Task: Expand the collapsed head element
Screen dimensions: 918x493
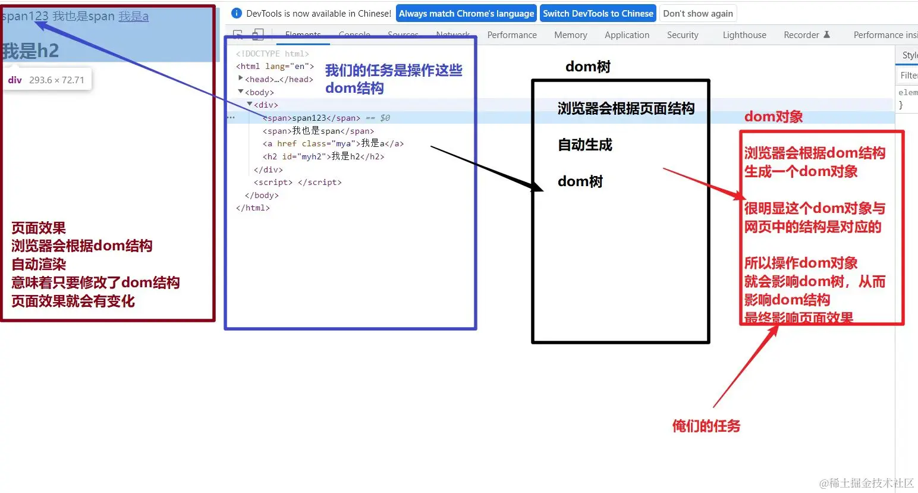Action: (x=241, y=78)
